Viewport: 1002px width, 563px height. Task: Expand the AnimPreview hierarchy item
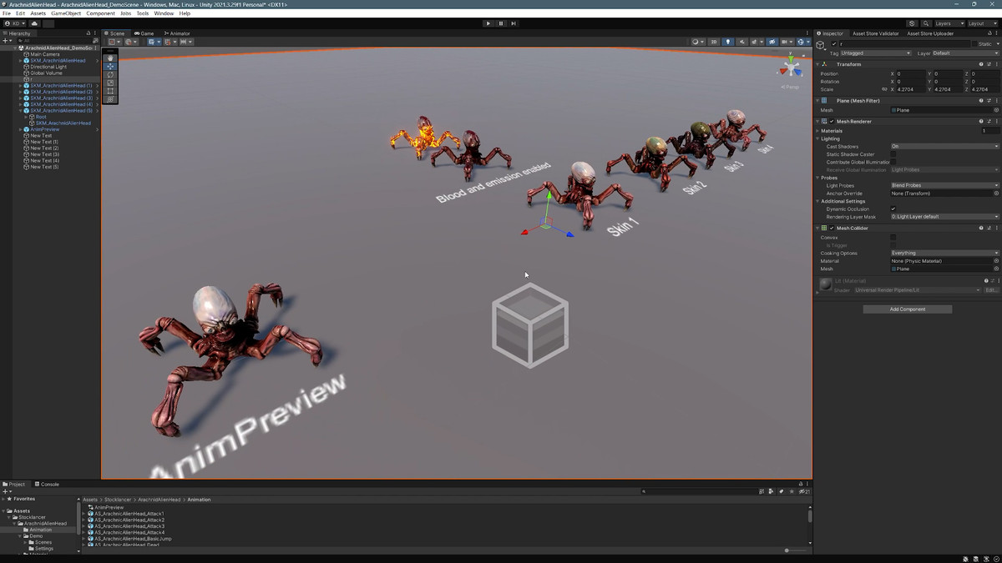tap(21, 129)
